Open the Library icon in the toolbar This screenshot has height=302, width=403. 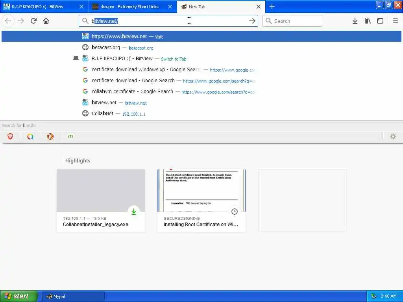[x=368, y=21]
